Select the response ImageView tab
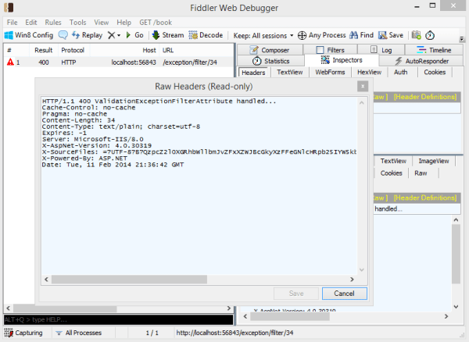This screenshot has width=469, height=342. (x=434, y=161)
